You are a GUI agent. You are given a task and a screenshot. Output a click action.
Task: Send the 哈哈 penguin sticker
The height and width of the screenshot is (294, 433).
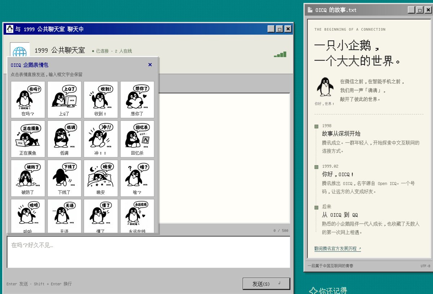28,216
